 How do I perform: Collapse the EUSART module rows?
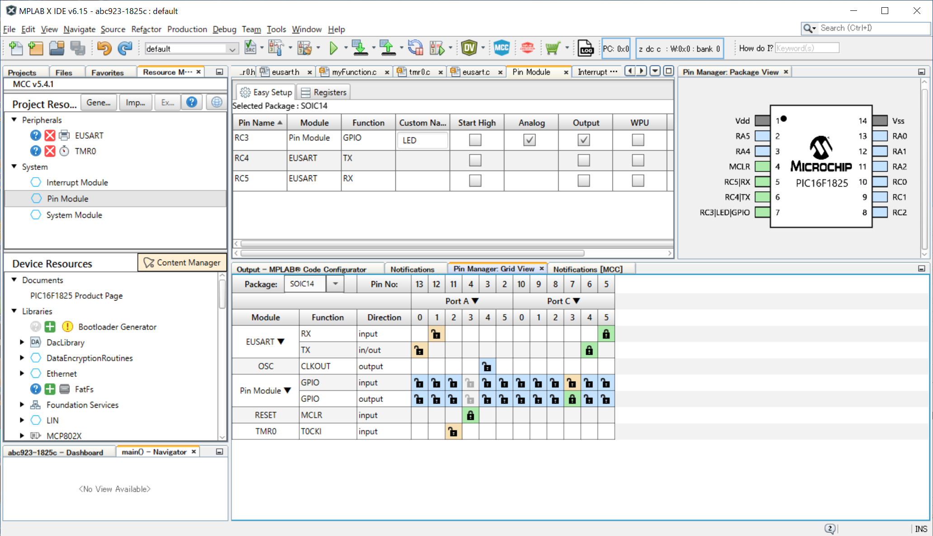pos(281,342)
